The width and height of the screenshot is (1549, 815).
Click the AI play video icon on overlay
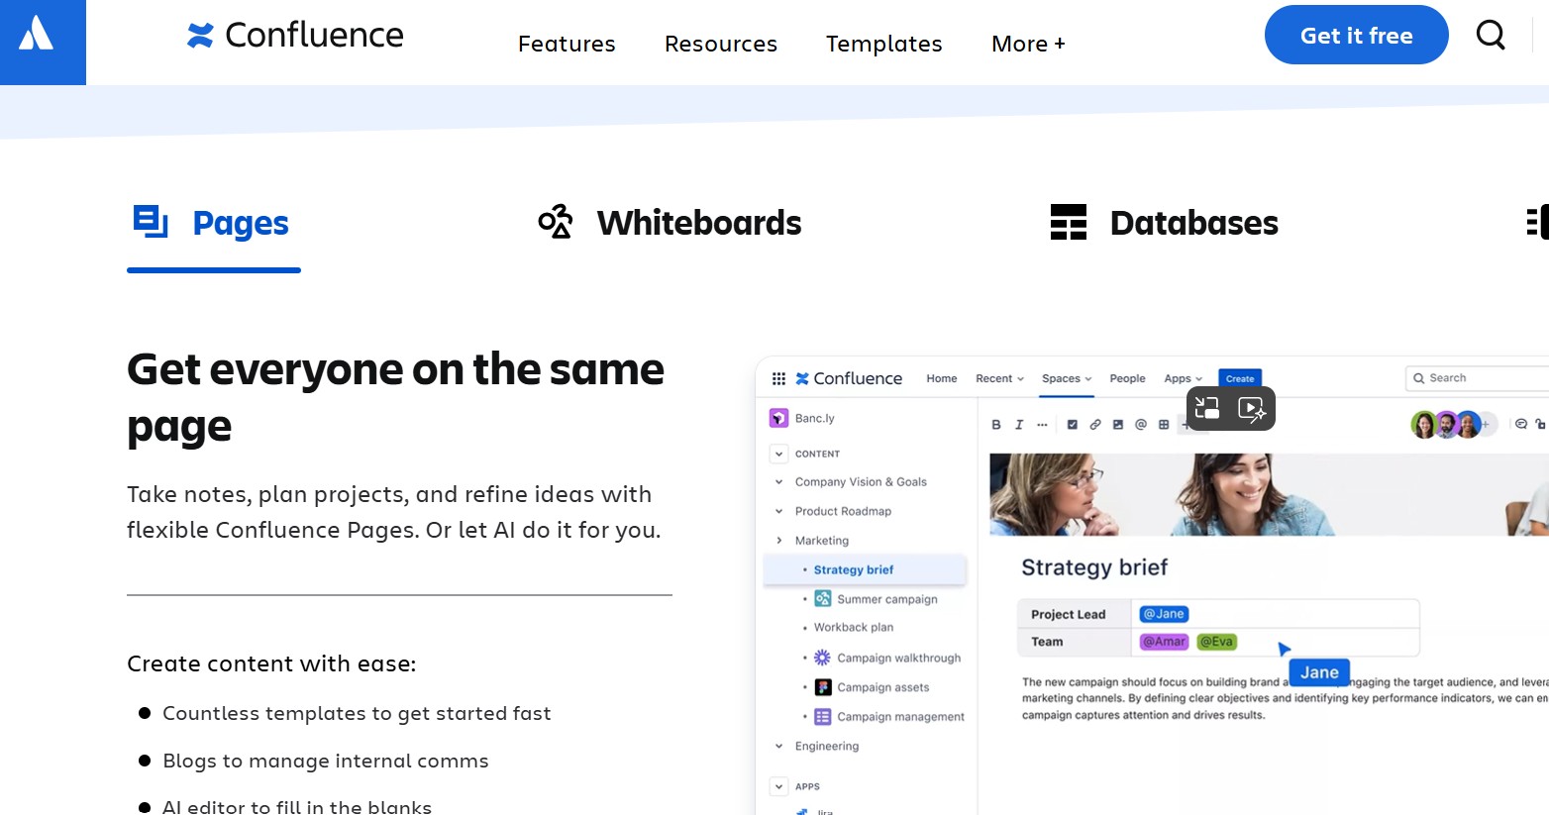(1252, 409)
